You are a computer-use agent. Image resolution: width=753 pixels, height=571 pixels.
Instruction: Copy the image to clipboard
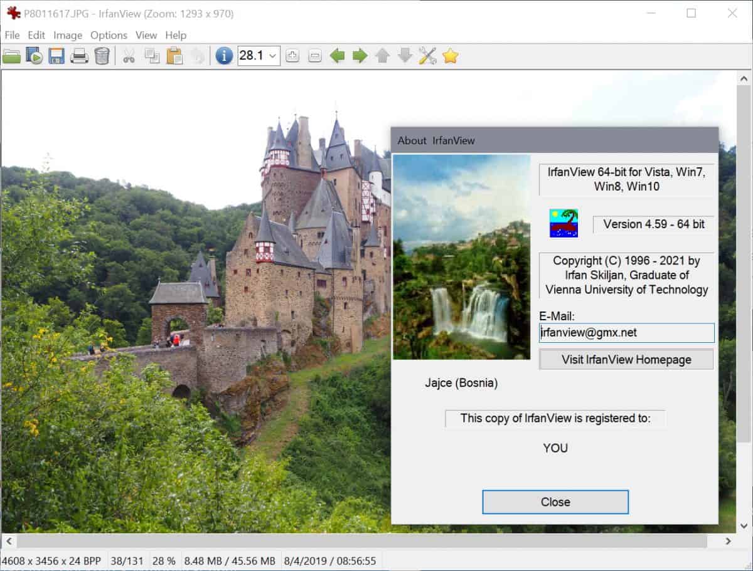pyautogui.click(x=152, y=56)
